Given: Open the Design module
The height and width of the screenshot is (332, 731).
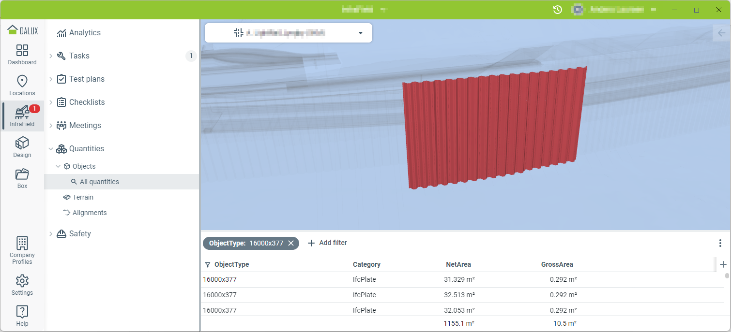Looking at the screenshot, I should point(22,147).
